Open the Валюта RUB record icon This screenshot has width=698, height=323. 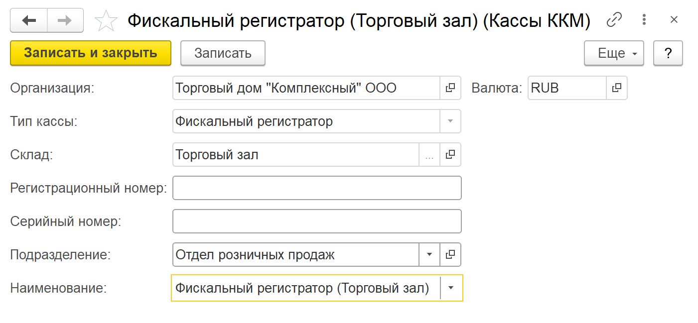coord(617,88)
